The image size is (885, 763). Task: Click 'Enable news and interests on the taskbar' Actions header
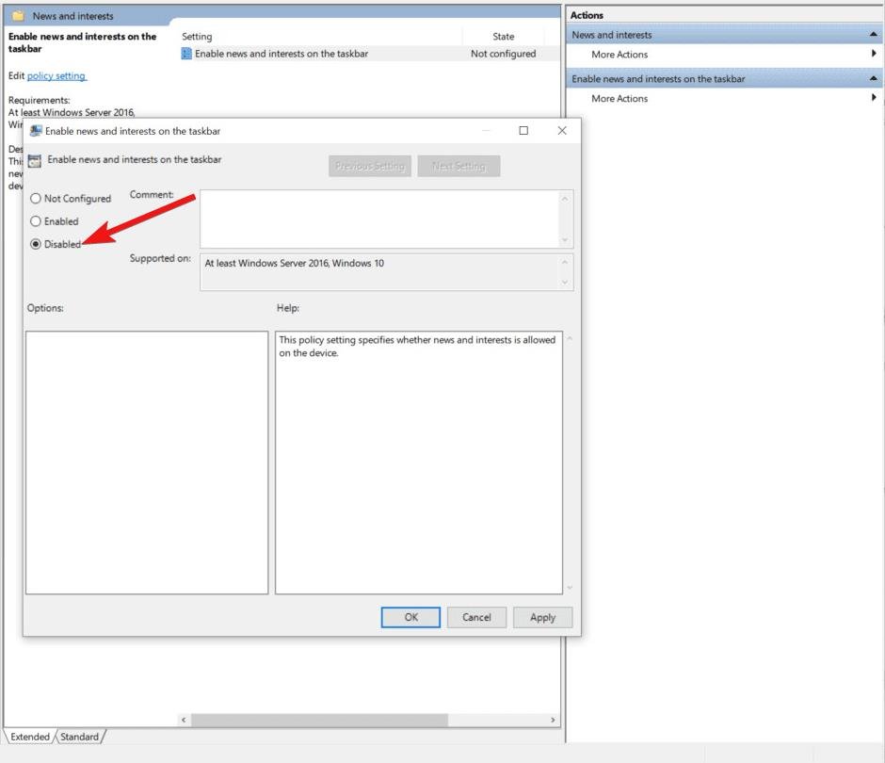[x=725, y=78]
